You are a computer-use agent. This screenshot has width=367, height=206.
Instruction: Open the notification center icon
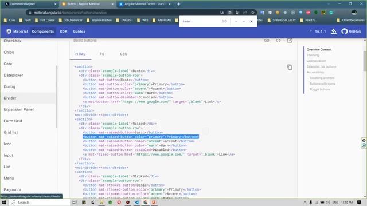(x=360, y=202)
